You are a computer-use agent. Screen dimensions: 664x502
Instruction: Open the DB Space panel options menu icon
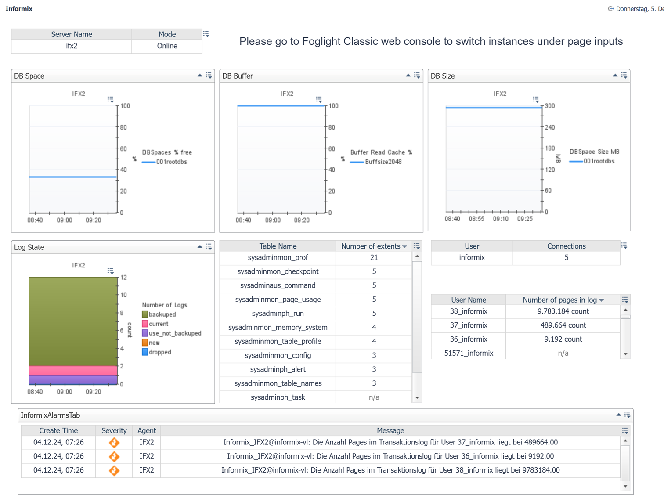209,76
